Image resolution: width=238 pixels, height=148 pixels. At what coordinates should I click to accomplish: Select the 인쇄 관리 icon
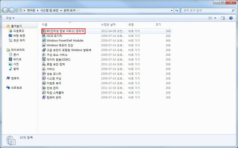pos(44,88)
